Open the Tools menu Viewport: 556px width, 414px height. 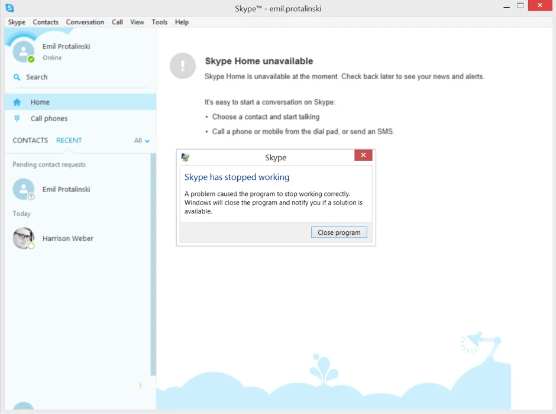click(159, 22)
